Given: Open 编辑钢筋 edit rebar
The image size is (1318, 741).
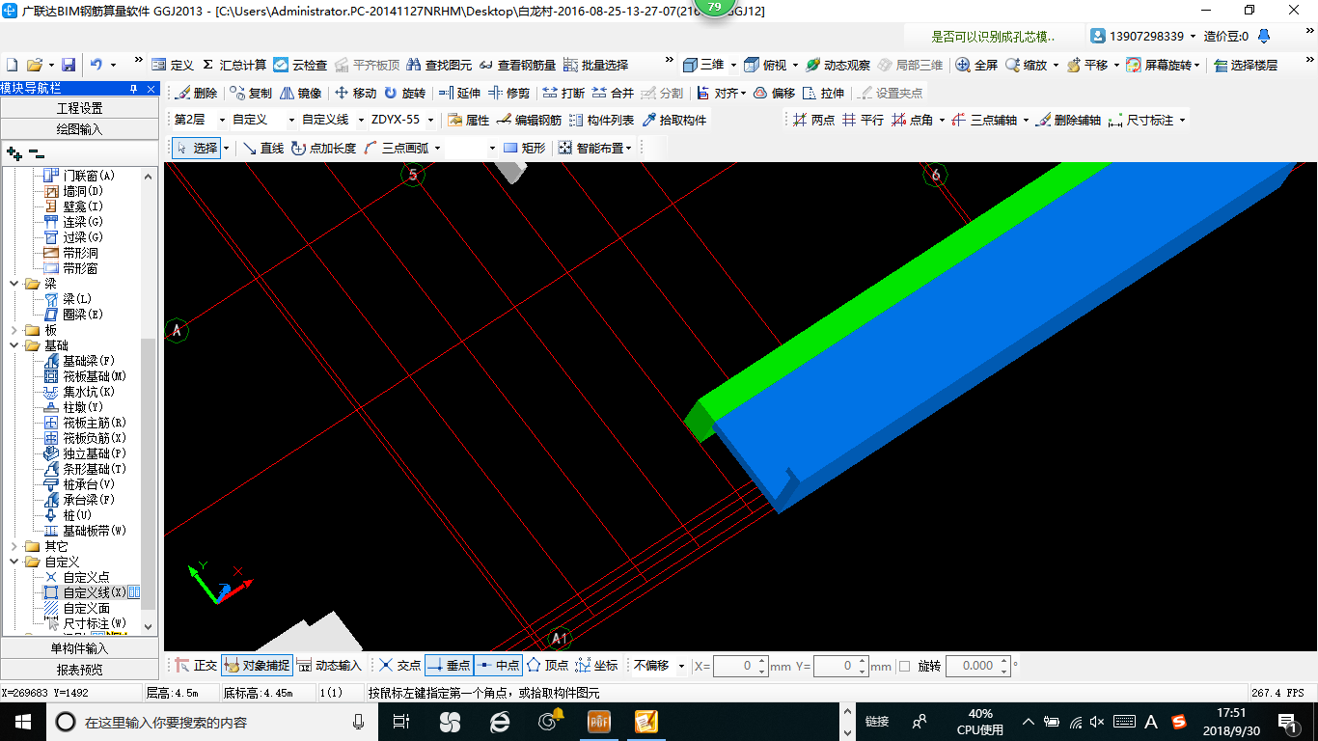Looking at the screenshot, I should pos(529,120).
